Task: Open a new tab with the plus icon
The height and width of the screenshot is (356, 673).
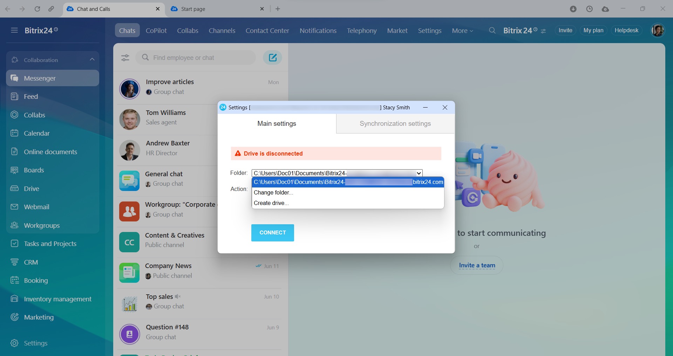Action: pos(278,9)
